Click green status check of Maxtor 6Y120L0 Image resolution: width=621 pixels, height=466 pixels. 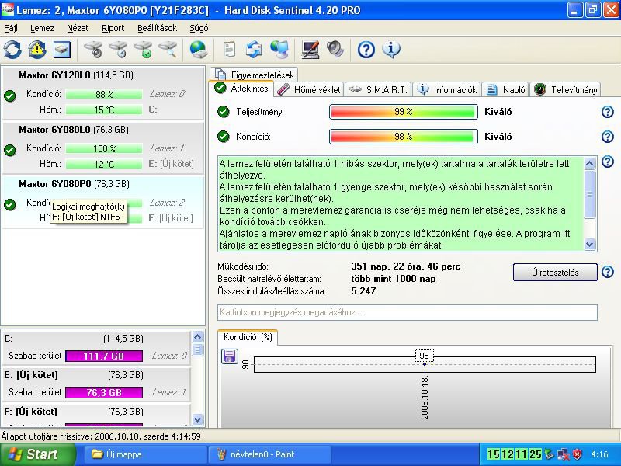pos(10,96)
